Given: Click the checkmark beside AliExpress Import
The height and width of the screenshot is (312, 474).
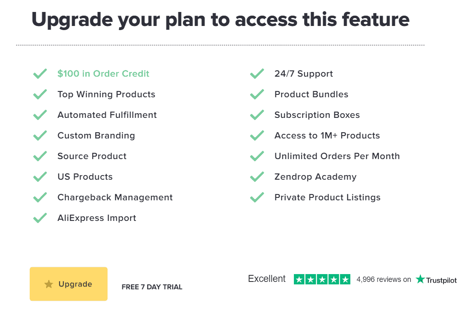Looking at the screenshot, I should point(40,218).
